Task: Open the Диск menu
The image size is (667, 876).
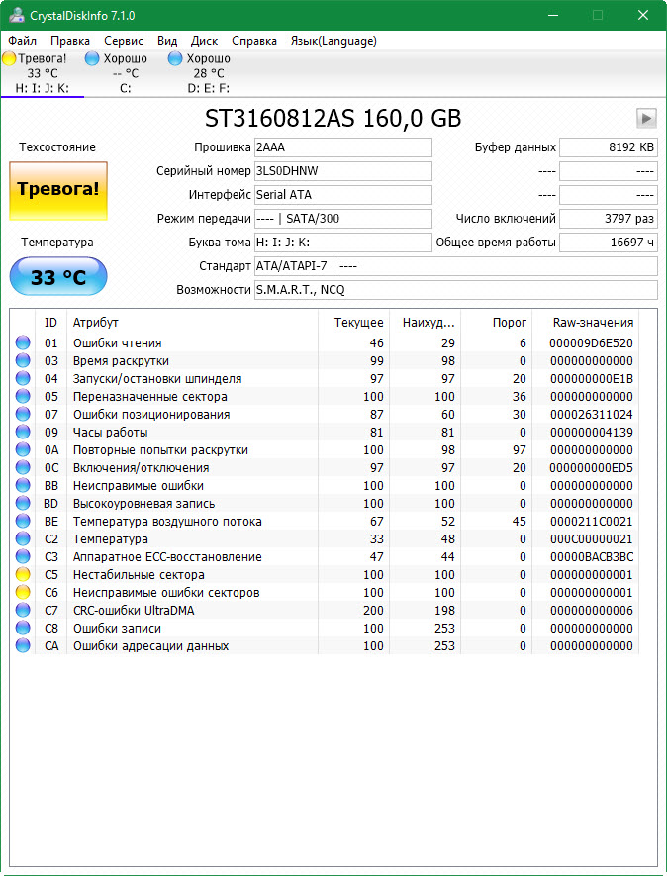Action: click(x=205, y=41)
